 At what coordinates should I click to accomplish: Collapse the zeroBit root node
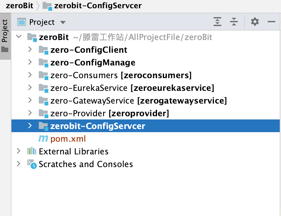pos(19,37)
